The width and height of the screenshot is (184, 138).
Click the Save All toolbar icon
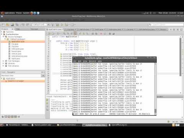[17, 25]
